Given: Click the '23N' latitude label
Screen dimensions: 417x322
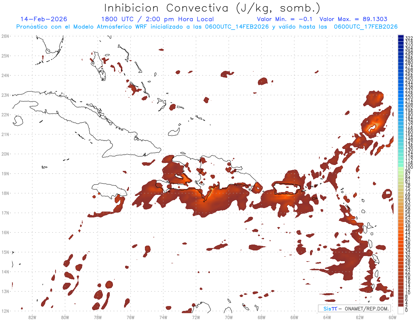Looking at the screenshot, I should click(5, 95).
